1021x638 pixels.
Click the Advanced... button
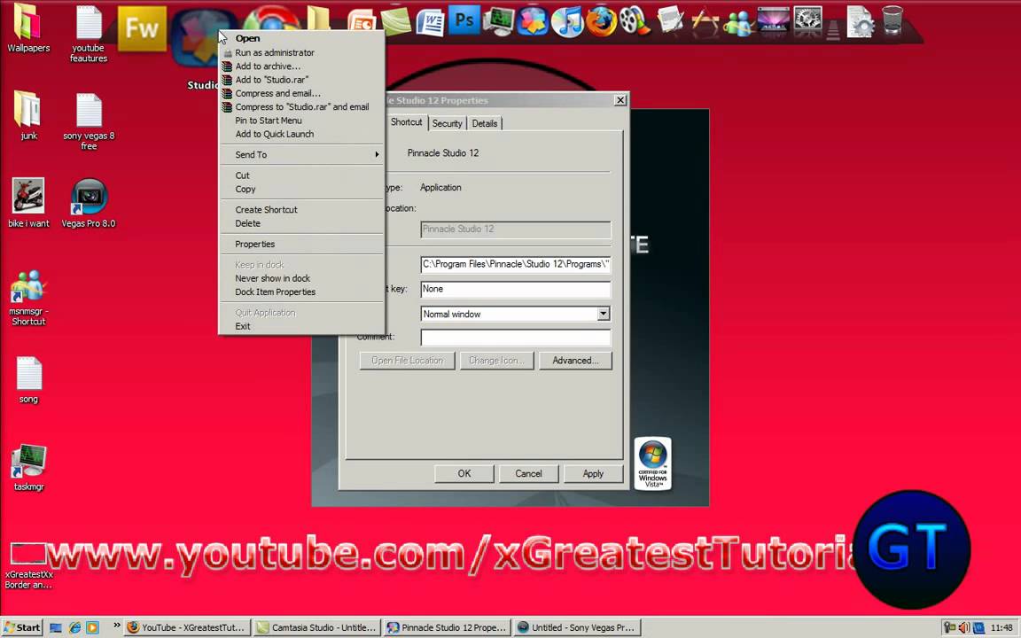[x=575, y=361]
